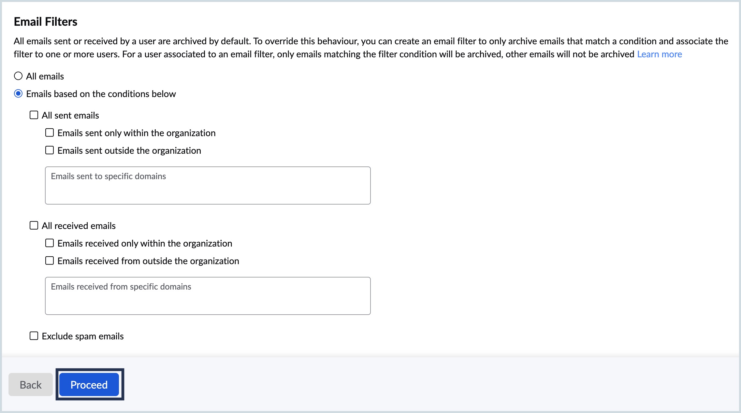Click the 'All sent emails' label text

tap(70, 115)
